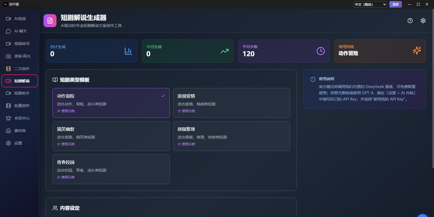Click the sparkle icon in 常用风格 card
This screenshot has width=434, height=217.
(x=417, y=51)
